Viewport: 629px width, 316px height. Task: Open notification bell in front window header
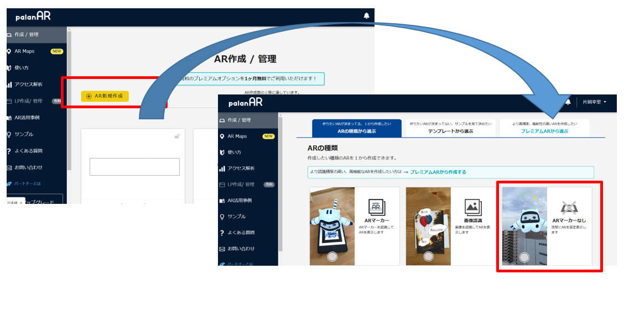point(568,102)
